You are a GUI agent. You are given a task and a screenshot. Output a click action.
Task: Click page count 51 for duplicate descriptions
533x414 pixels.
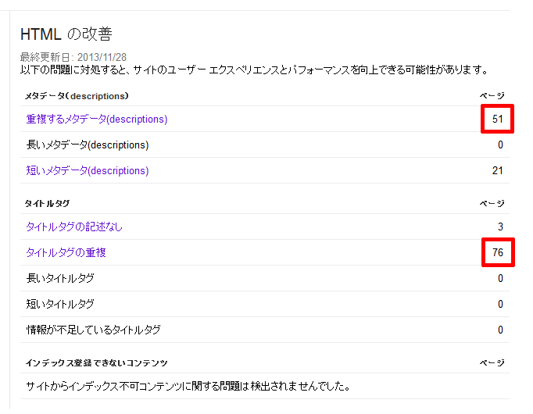497,119
